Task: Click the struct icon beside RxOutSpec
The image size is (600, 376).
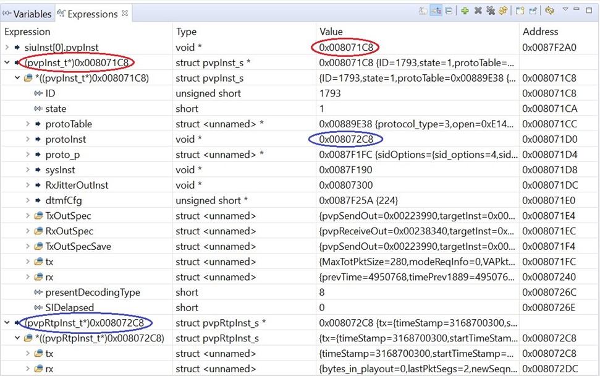Action: click(38, 231)
